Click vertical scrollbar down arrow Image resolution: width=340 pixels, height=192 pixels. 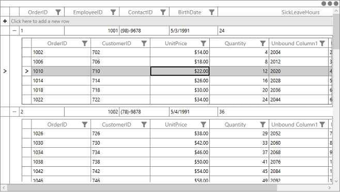point(336,181)
